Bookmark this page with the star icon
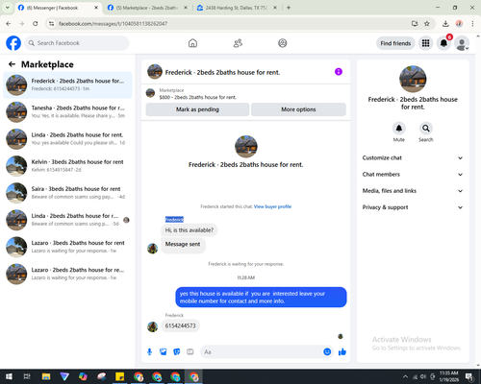 pos(427,23)
